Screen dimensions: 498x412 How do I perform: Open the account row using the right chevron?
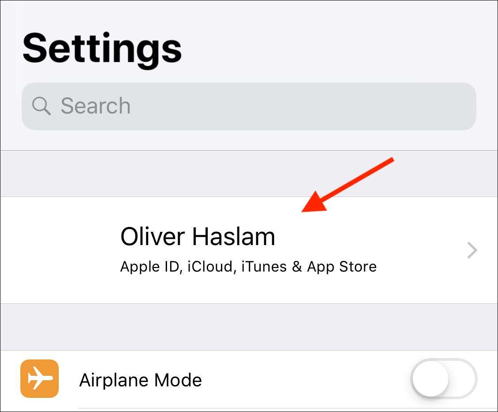(x=472, y=250)
